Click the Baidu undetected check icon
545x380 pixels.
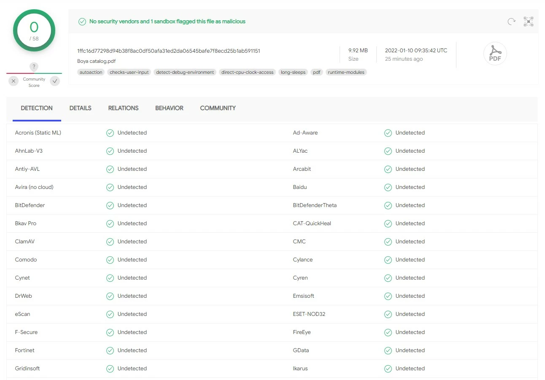pos(388,187)
